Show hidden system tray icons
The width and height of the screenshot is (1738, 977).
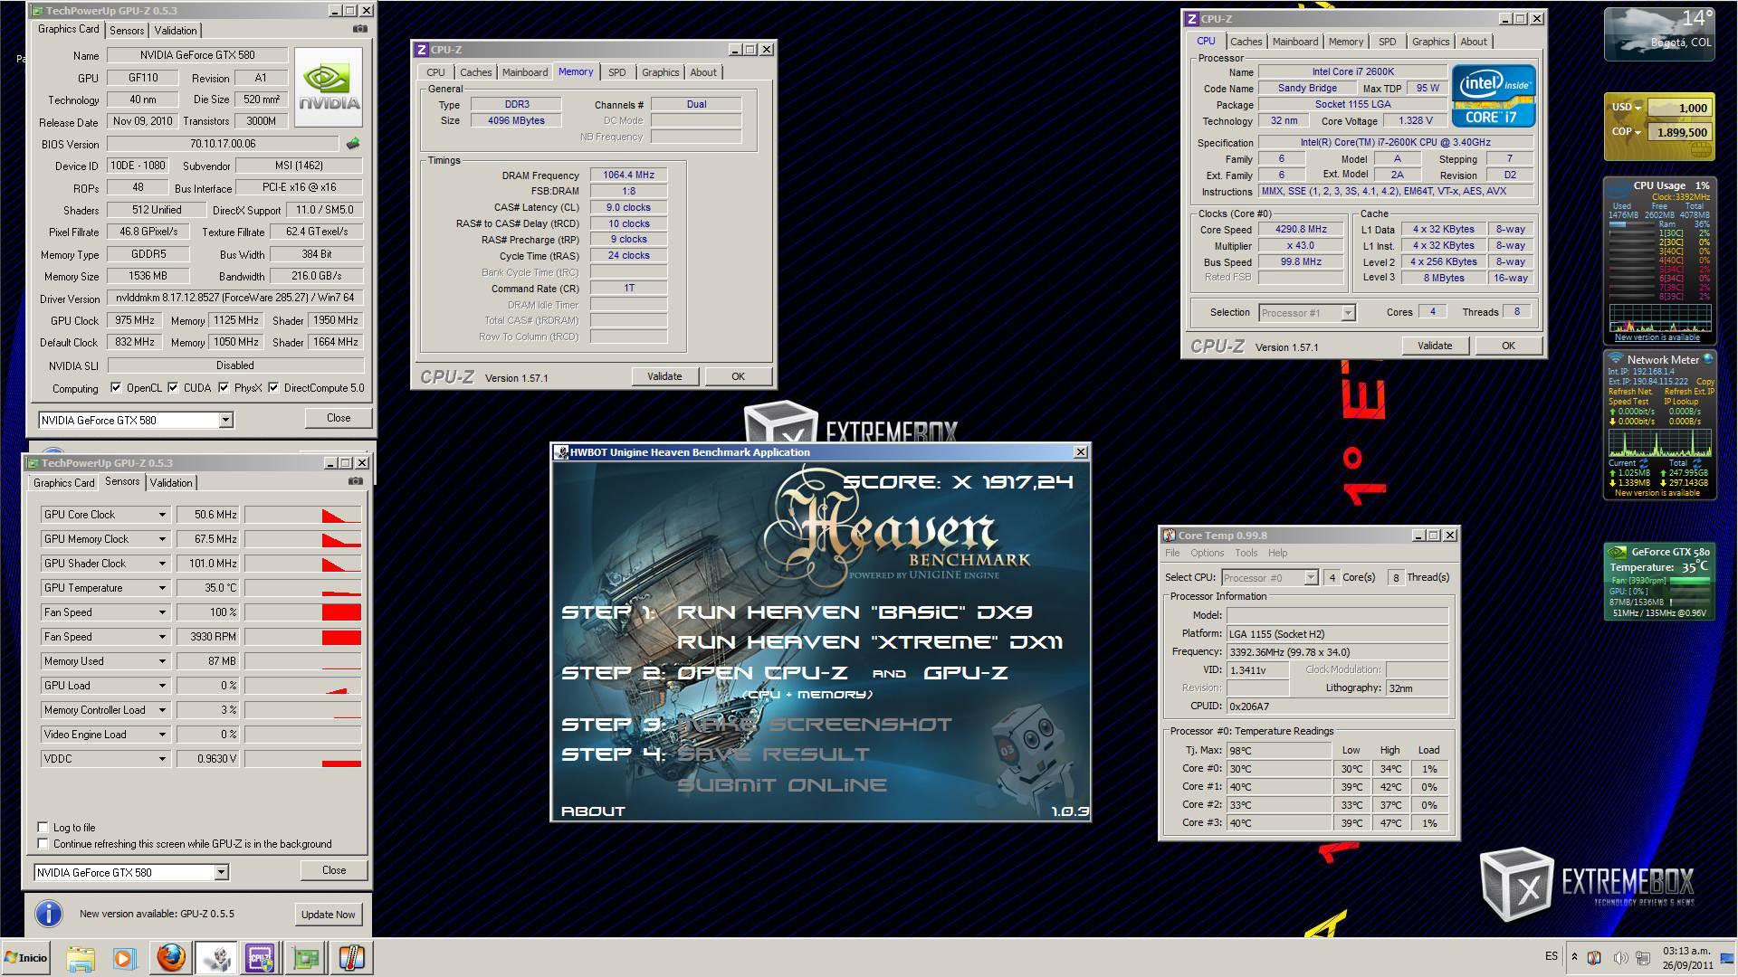click(1574, 957)
